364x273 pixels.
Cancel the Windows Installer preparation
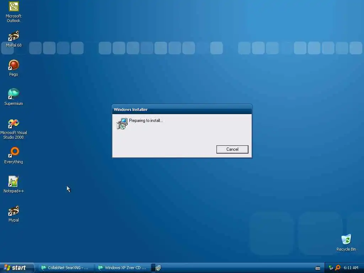click(232, 149)
